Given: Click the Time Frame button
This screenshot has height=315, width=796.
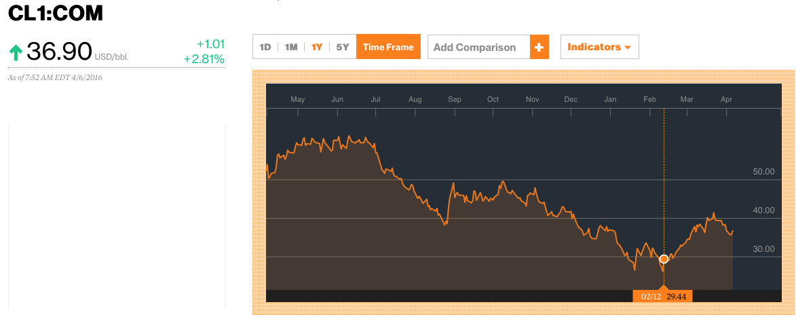Looking at the screenshot, I should click(x=388, y=47).
